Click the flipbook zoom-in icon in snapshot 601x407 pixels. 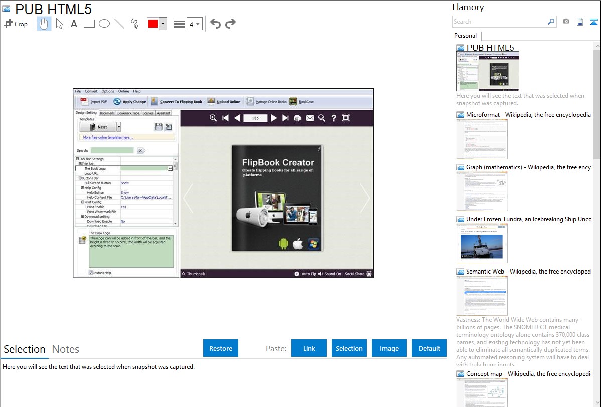(x=213, y=118)
